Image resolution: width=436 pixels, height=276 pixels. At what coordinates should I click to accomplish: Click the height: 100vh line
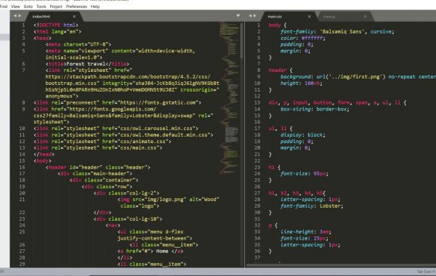(x=301, y=83)
